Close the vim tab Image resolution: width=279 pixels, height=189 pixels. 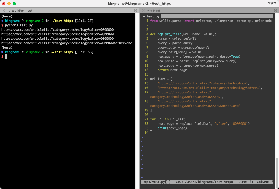[x=143, y=11]
